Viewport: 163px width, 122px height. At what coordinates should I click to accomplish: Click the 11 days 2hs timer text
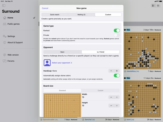pos(149,78)
